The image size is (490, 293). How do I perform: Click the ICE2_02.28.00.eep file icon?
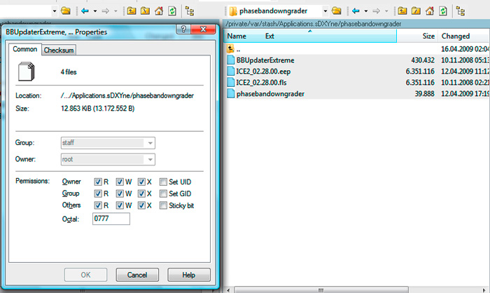coord(230,71)
